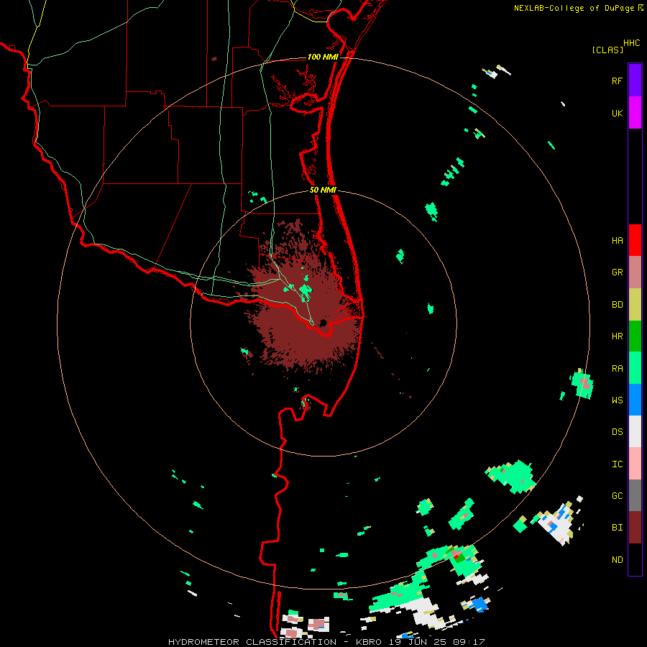Click the HA red legend swatch
Viewport: 647px width, 647px height.
tap(635, 240)
